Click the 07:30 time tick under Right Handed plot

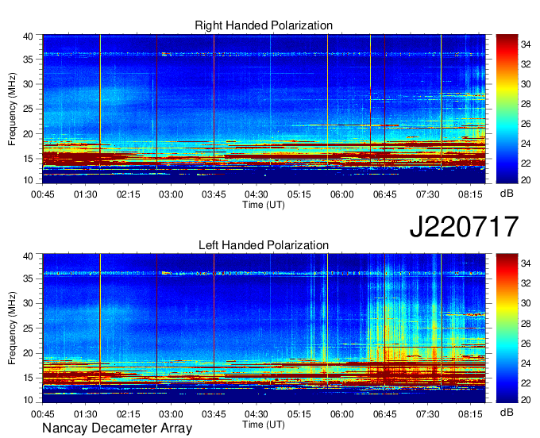(427, 194)
